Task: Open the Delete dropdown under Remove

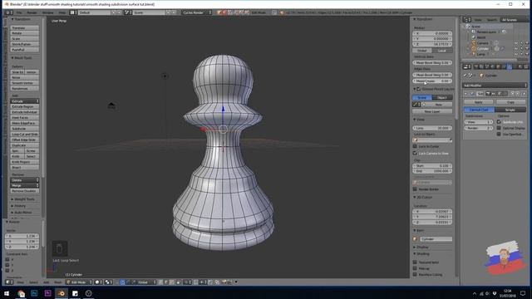Action: click(x=24, y=180)
